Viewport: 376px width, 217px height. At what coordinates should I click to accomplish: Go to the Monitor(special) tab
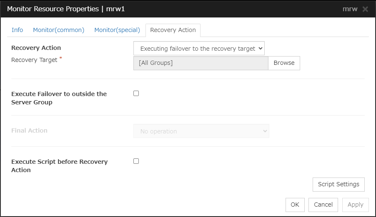[117, 30]
